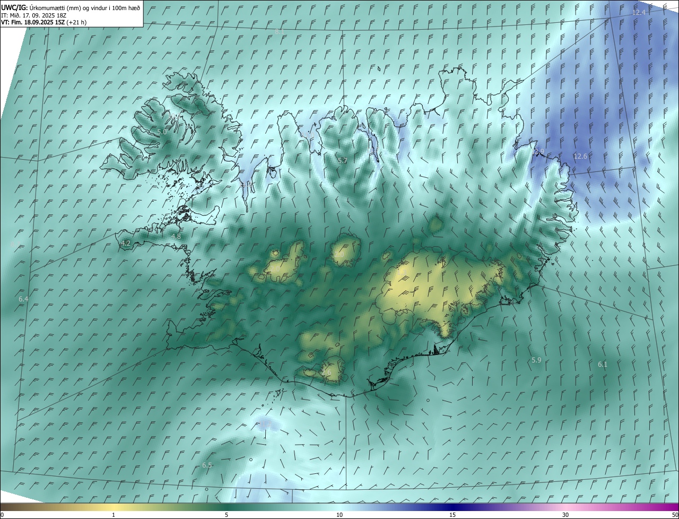Click the 0 tick label on the color scale
679x519 pixels.
click(x=2, y=515)
